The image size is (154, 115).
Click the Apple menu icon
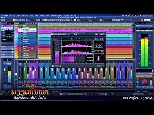(2, 15)
